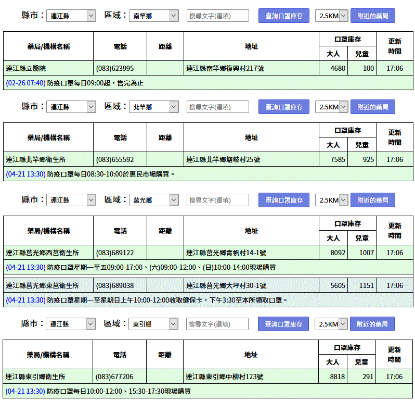
Task: Click phone number (083)689122
Action: (x=114, y=253)
